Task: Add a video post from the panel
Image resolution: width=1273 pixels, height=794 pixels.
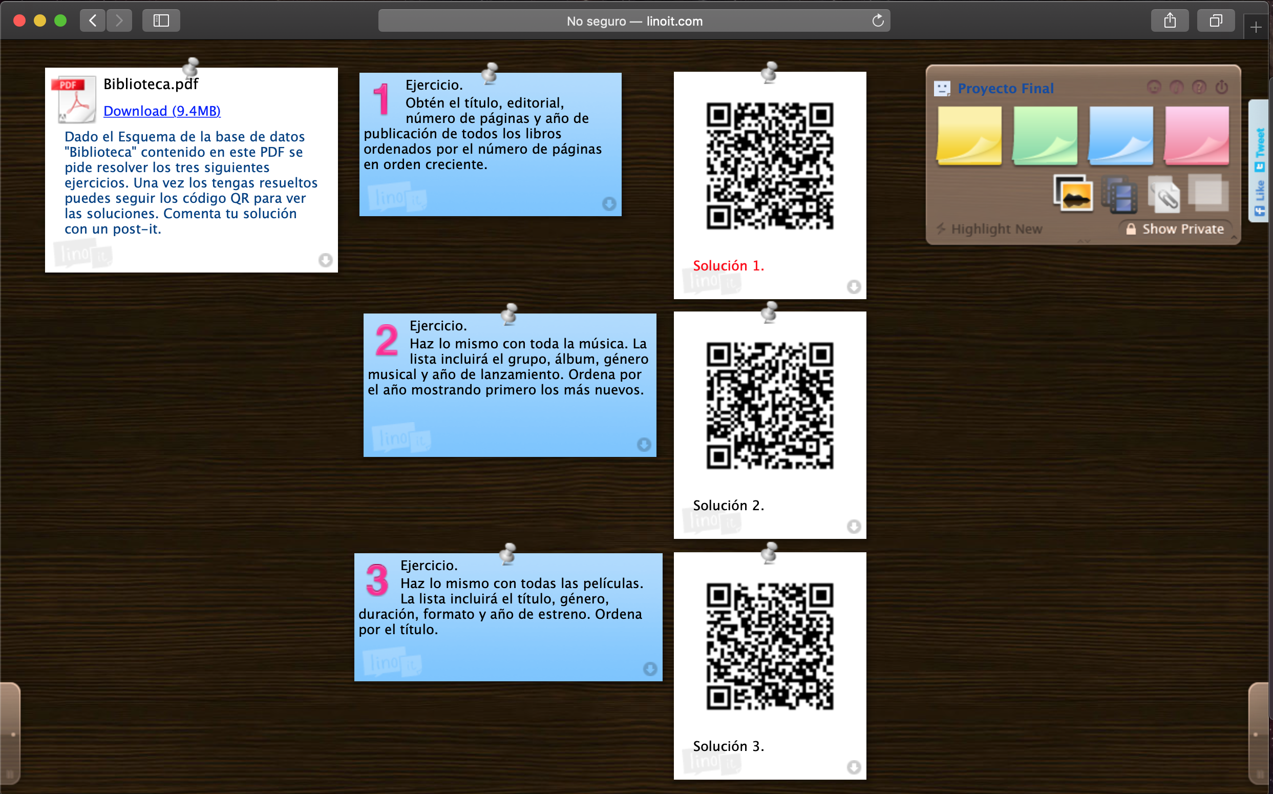Action: pos(1119,194)
